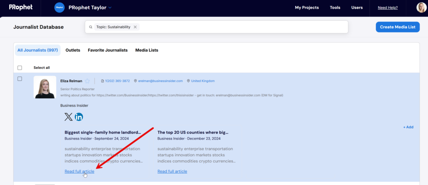Open Eliza Relman's profile photo
The height and width of the screenshot is (185, 428).
tap(45, 87)
